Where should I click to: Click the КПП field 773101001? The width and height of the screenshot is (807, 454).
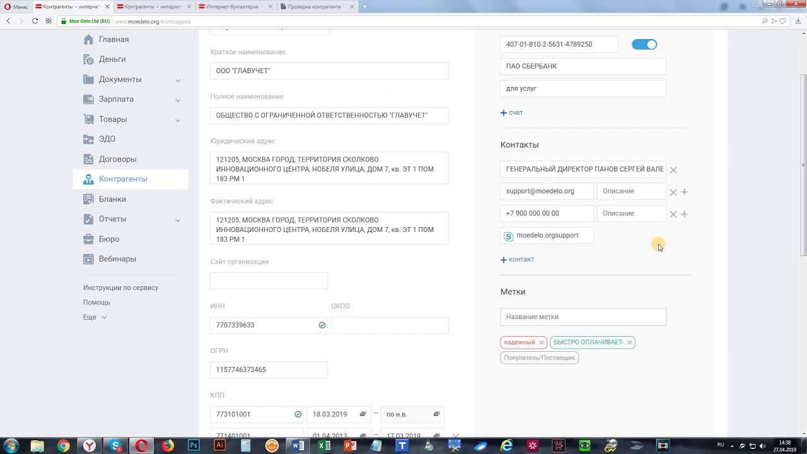[257, 414]
